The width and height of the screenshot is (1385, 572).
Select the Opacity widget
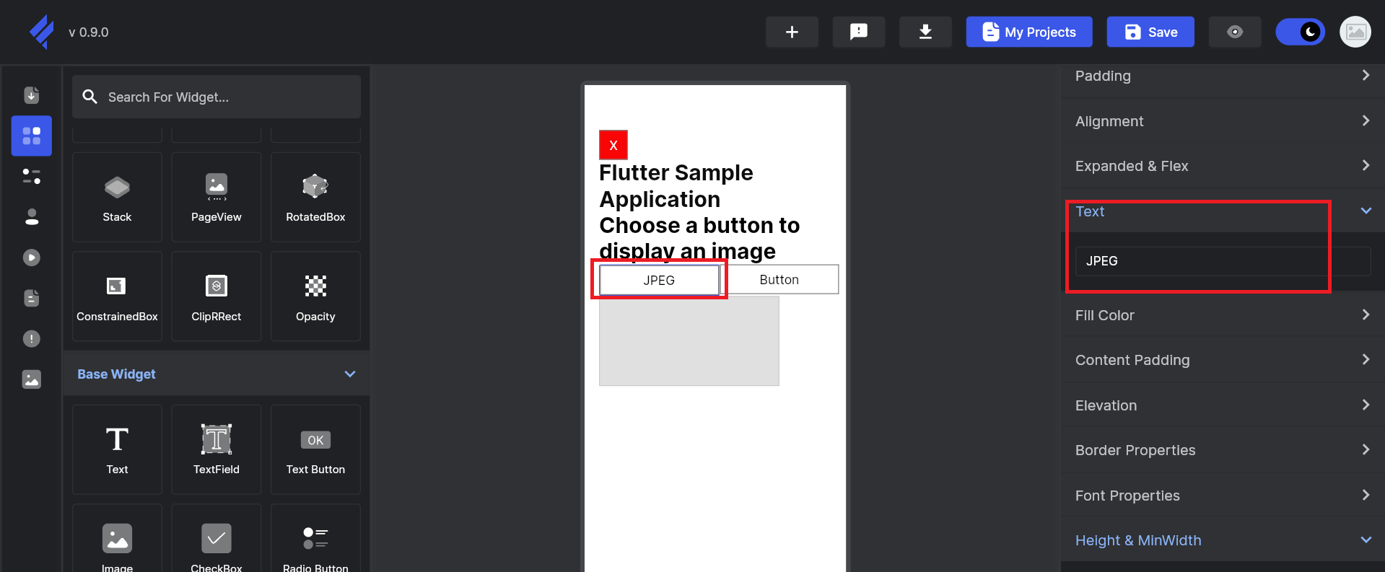click(x=315, y=296)
